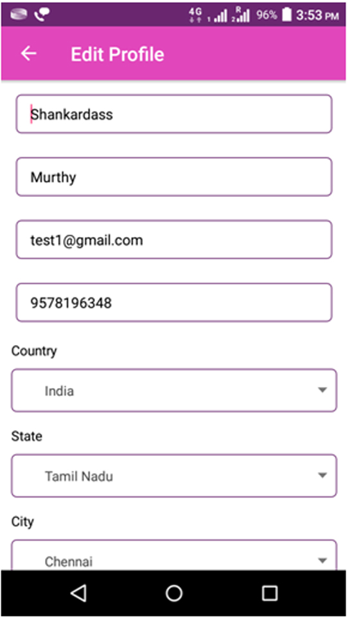Tap the 4G signal indicator icon

point(195,15)
